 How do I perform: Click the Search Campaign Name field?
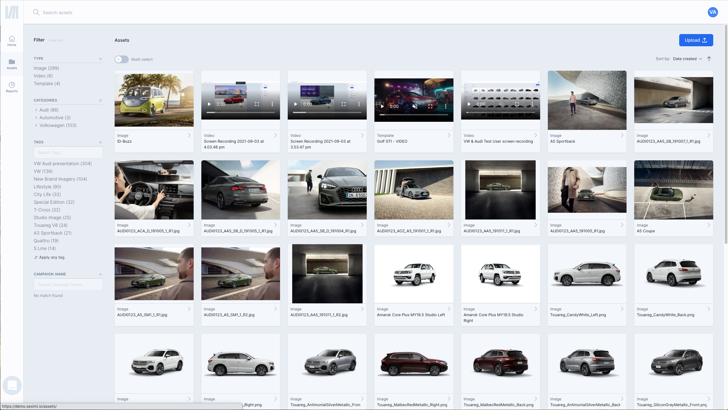[x=68, y=284]
